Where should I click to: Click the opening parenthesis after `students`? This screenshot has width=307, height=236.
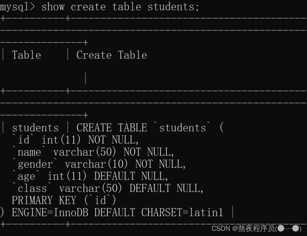[x=222, y=128]
